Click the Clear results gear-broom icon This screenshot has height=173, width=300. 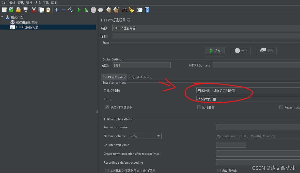109,10
